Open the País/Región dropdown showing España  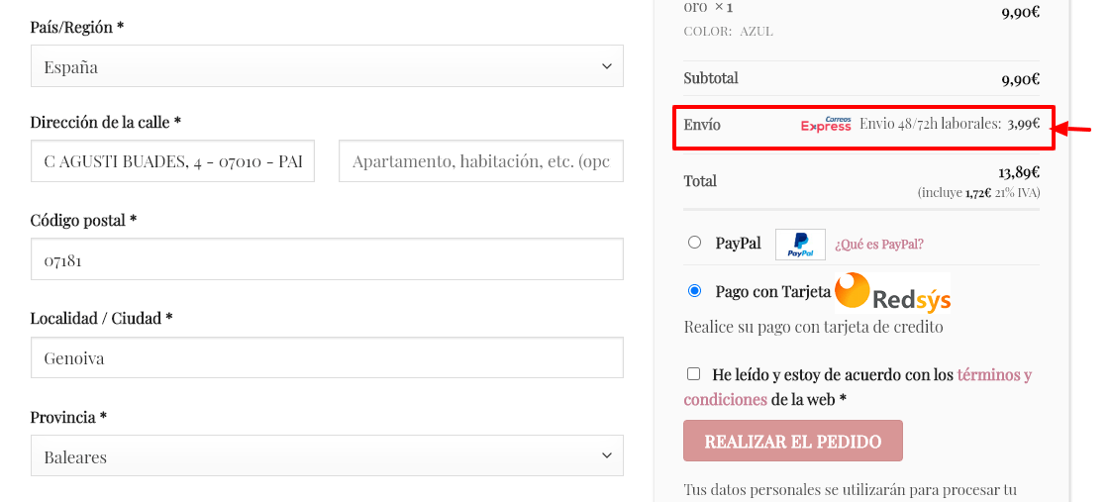pyautogui.click(x=327, y=66)
